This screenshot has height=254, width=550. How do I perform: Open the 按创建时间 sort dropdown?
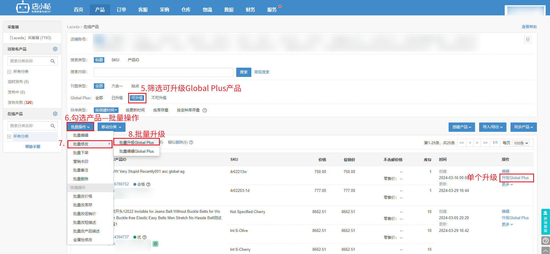tap(106, 110)
